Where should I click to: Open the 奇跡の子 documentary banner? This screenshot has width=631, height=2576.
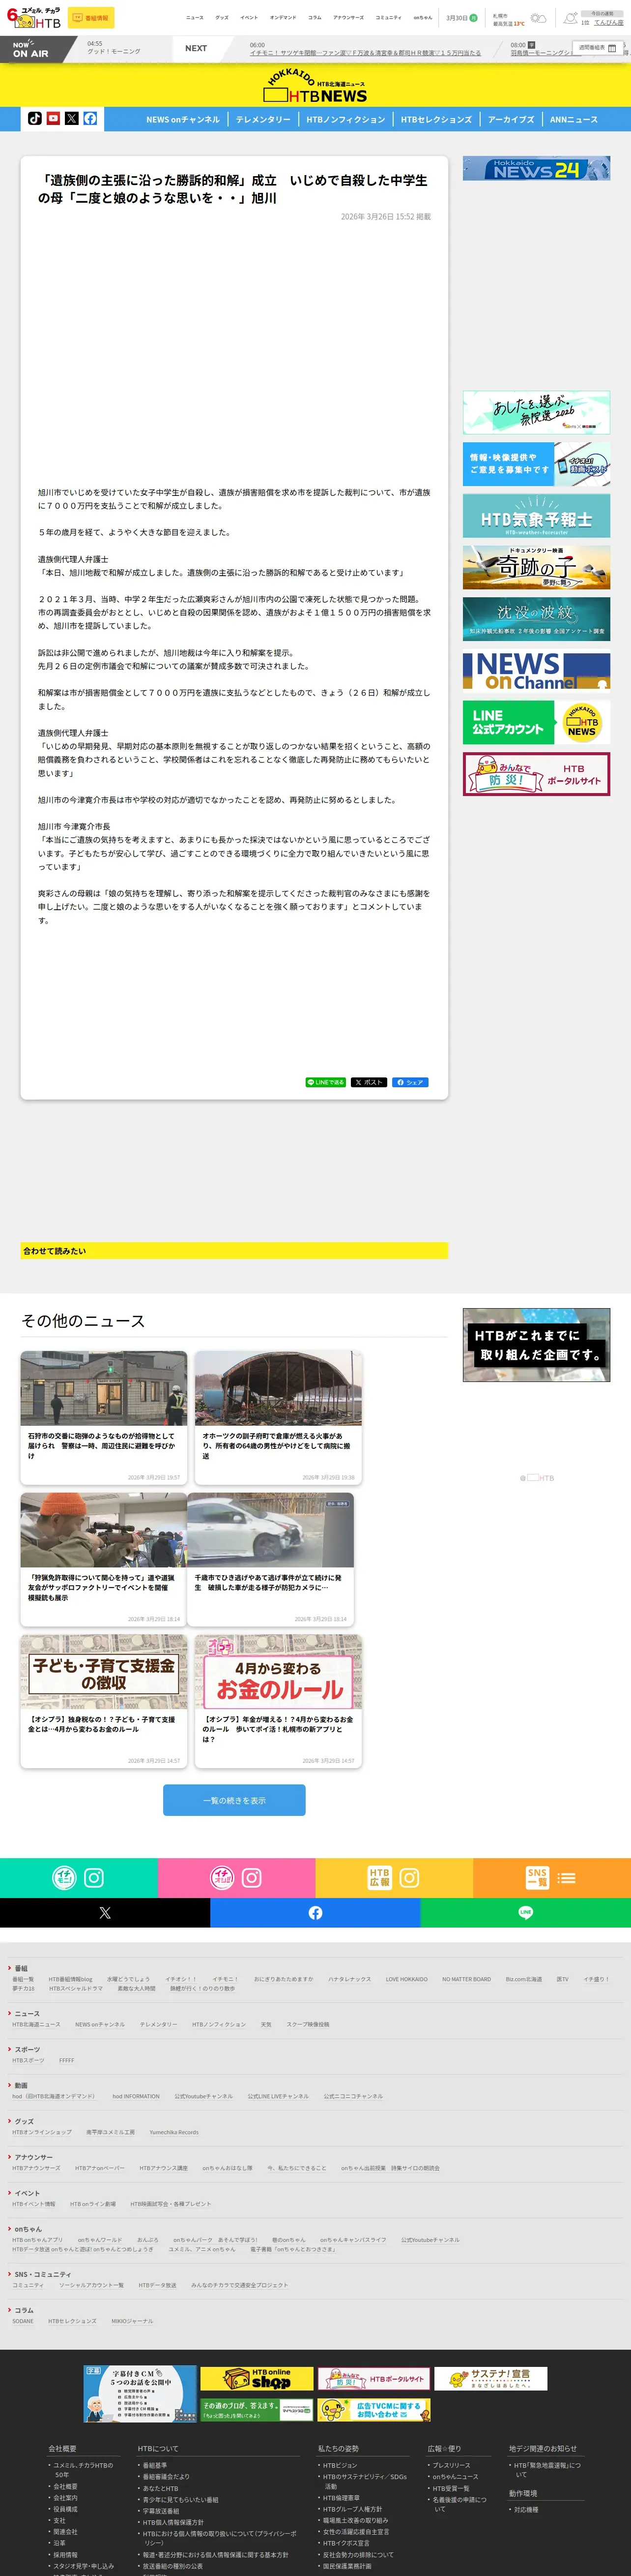[x=536, y=567]
